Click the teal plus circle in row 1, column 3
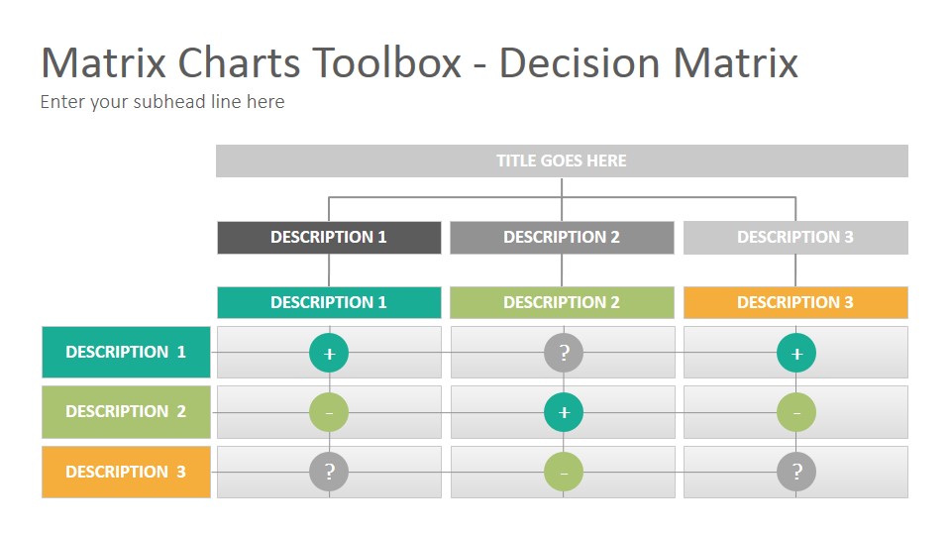 796,353
